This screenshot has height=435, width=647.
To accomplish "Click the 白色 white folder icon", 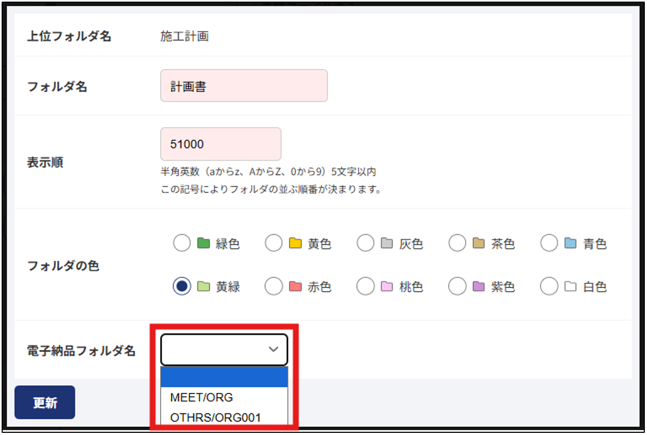I will pyautogui.click(x=570, y=286).
